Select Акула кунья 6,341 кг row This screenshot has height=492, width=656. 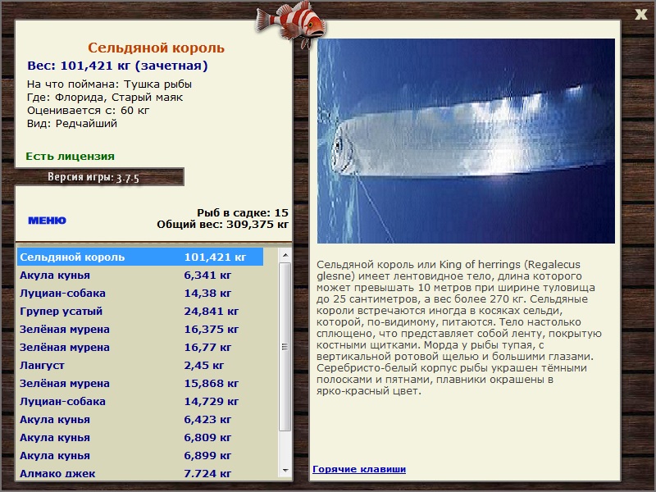click(x=140, y=276)
